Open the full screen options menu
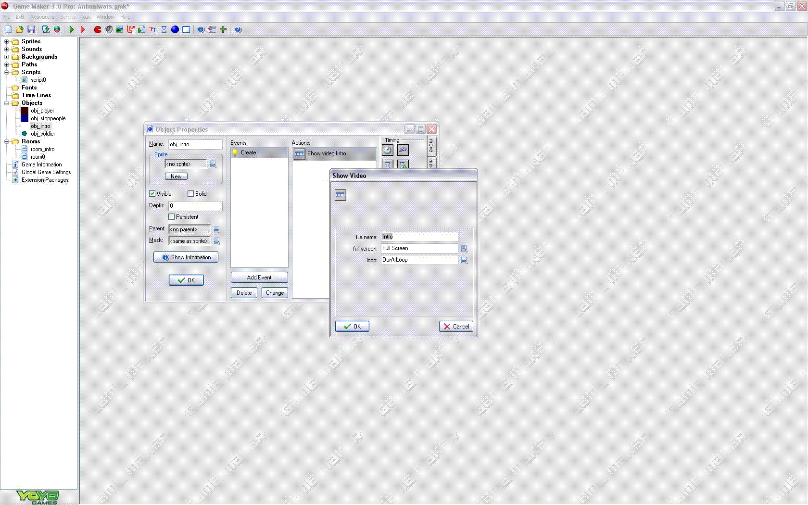Viewport: 808px width, 505px height. 464,249
